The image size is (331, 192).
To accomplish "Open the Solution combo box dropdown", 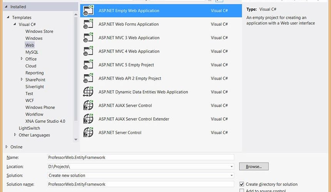I will click(231, 175).
